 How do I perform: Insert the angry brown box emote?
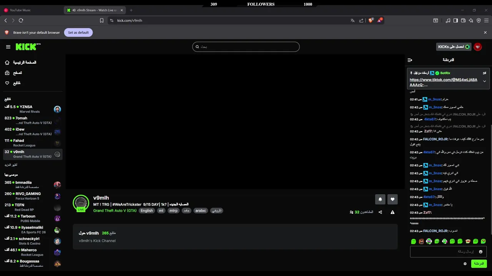pyautogui.click(x=421, y=242)
